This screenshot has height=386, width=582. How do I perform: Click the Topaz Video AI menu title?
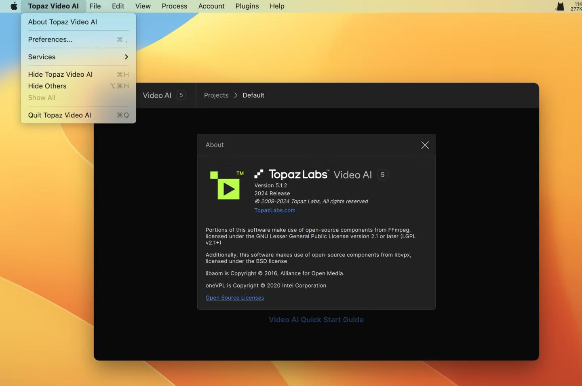tap(53, 6)
